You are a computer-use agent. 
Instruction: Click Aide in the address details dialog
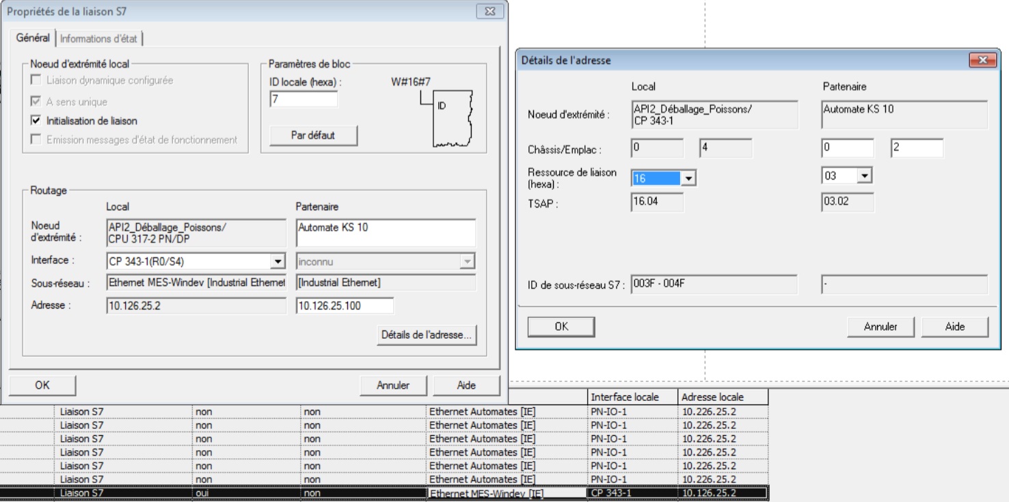tap(954, 326)
